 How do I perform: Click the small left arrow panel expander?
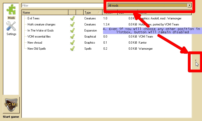pos(195,60)
